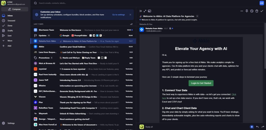The width and height of the screenshot is (266, 130).
Task: Click the Shortwave Team avatar icon
Action: pos(35,30)
